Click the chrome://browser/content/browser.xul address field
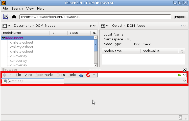The height and width of the screenshot is (121, 189). pos(95,17)
